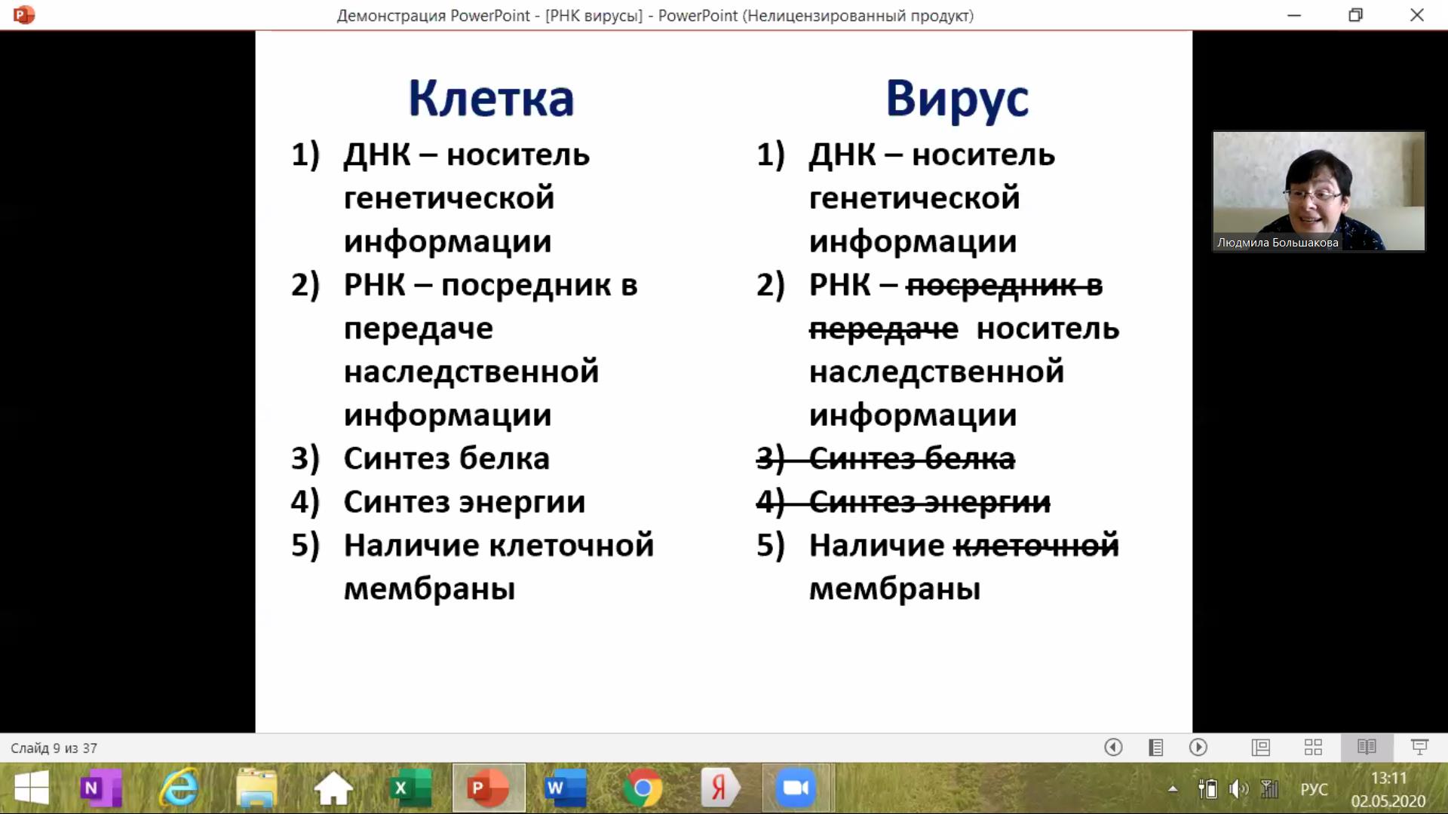Viewport: 1448px width, 814px height.
Task: Start Slide Show presentation icon
Action: coord(1419,747)
